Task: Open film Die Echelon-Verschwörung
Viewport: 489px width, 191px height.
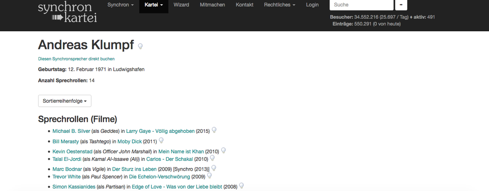Action: 159,177
